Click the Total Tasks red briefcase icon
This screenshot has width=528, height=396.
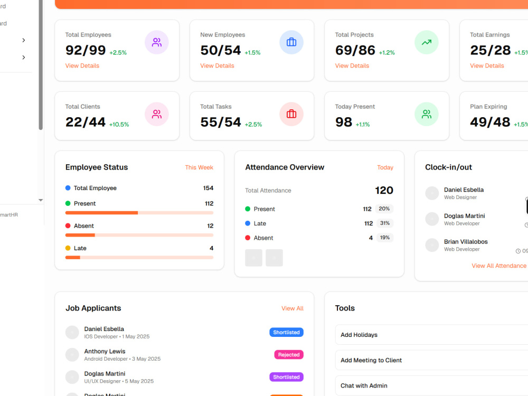click(x=291, y=114)
